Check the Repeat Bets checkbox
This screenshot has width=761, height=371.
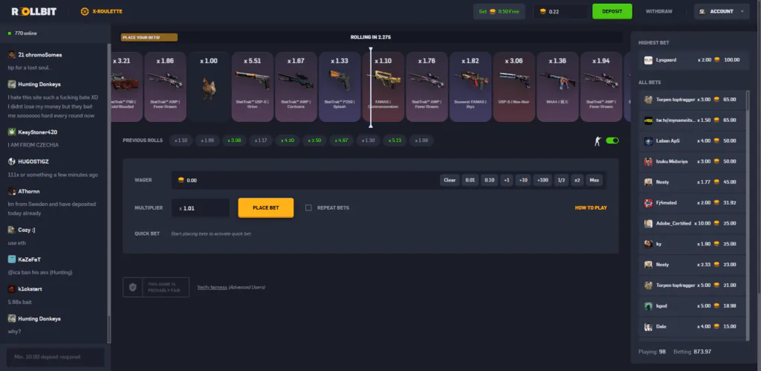[308, 208]
